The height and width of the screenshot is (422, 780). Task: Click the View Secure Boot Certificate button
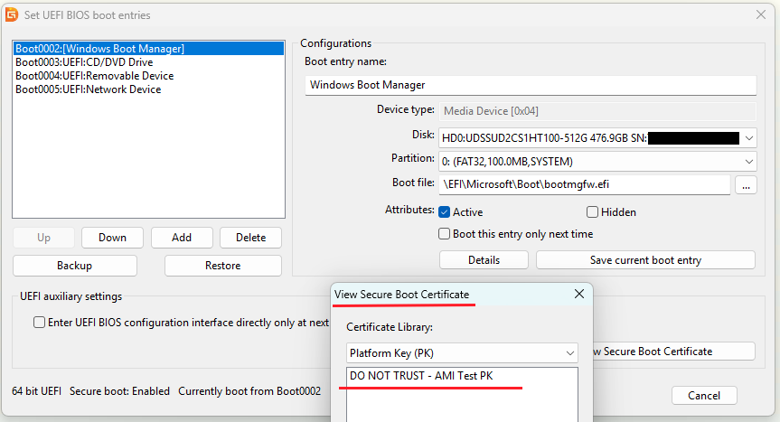674,352
